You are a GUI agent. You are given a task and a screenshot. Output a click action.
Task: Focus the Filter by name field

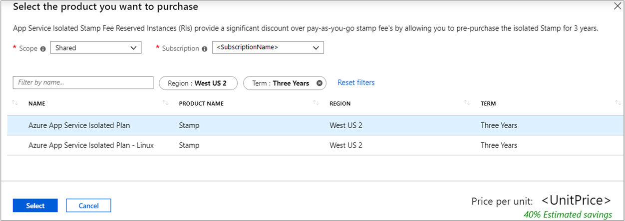pos(83,83)
